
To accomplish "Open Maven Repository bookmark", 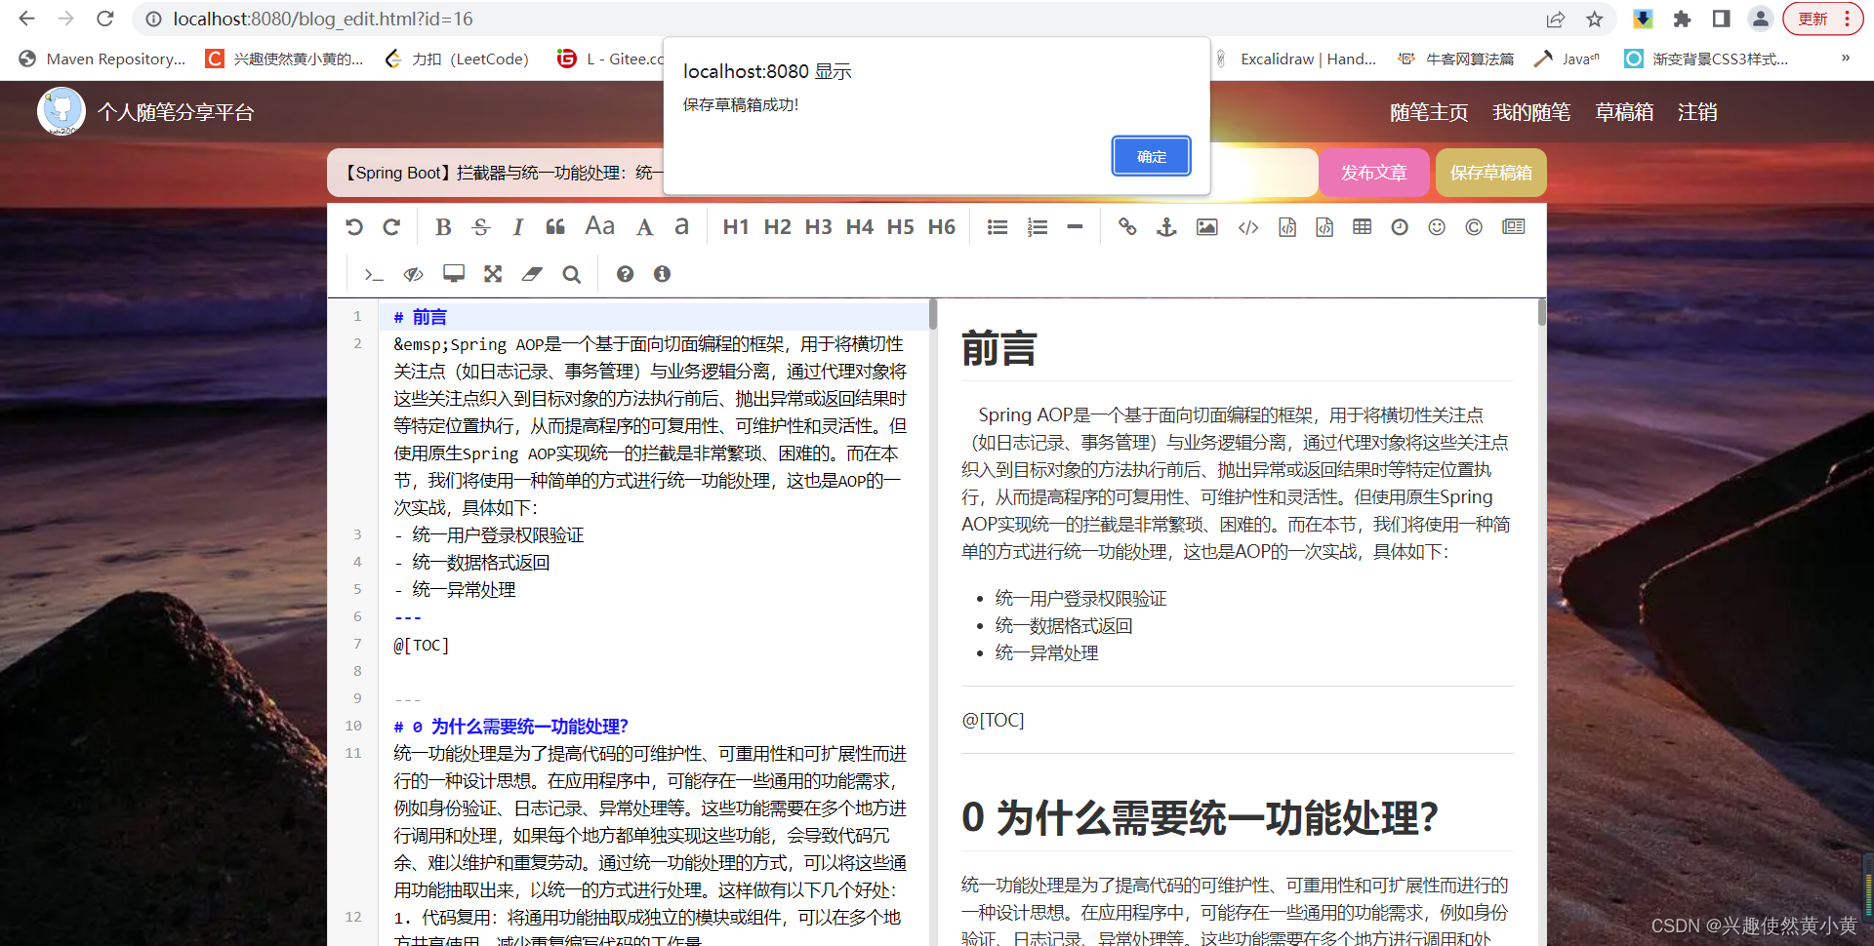I will click(x=102, y=59).
